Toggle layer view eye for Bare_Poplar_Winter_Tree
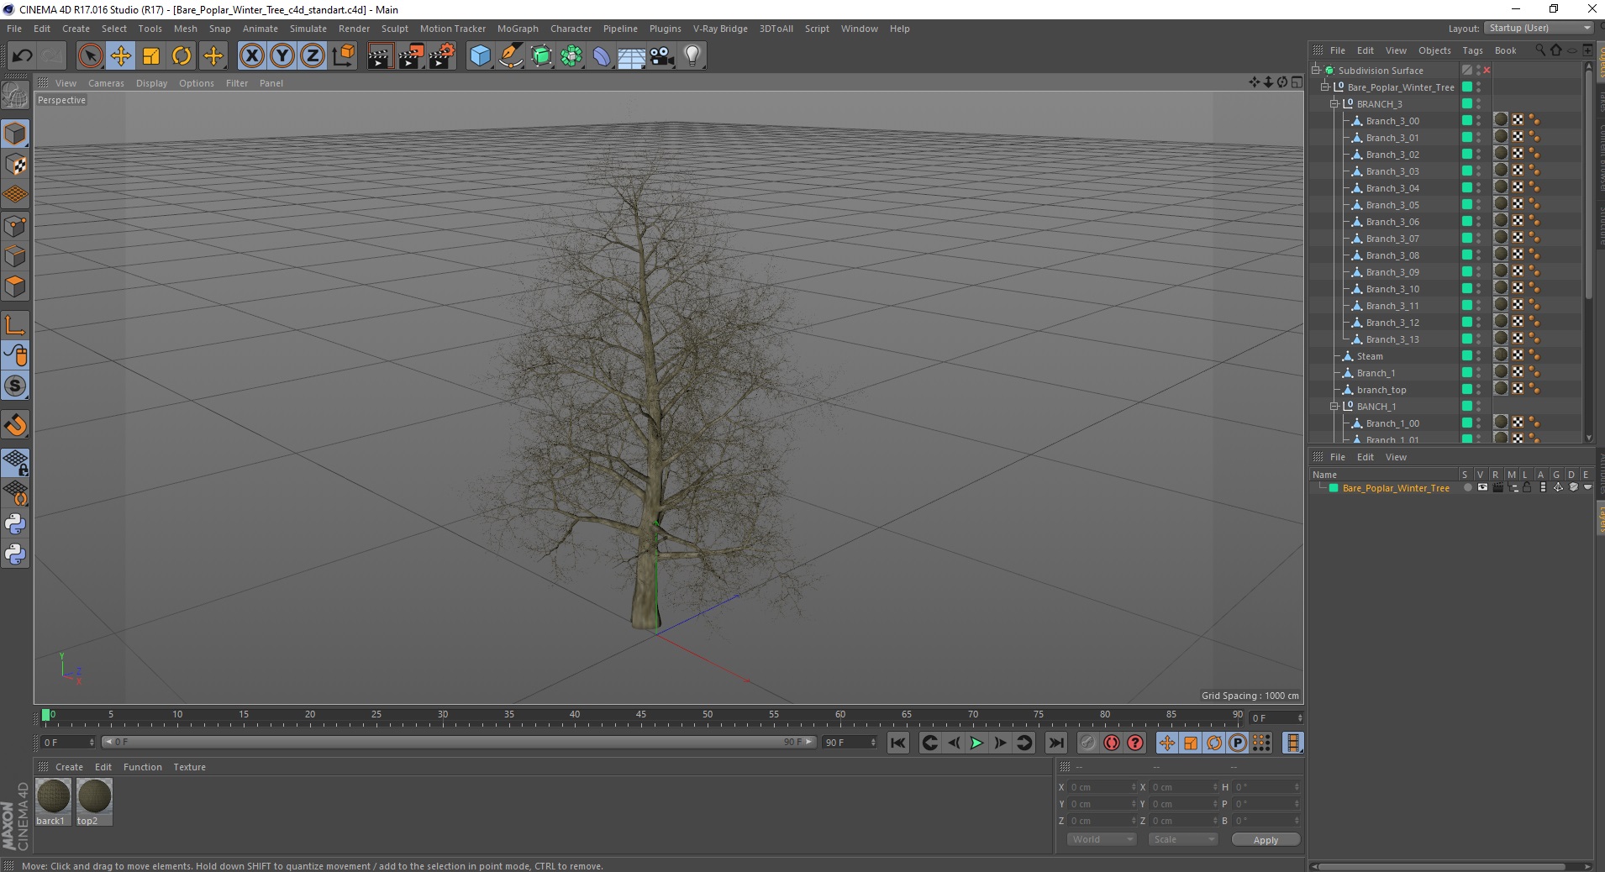This screenshot has height=872, width=1605. coord(1483,488)
